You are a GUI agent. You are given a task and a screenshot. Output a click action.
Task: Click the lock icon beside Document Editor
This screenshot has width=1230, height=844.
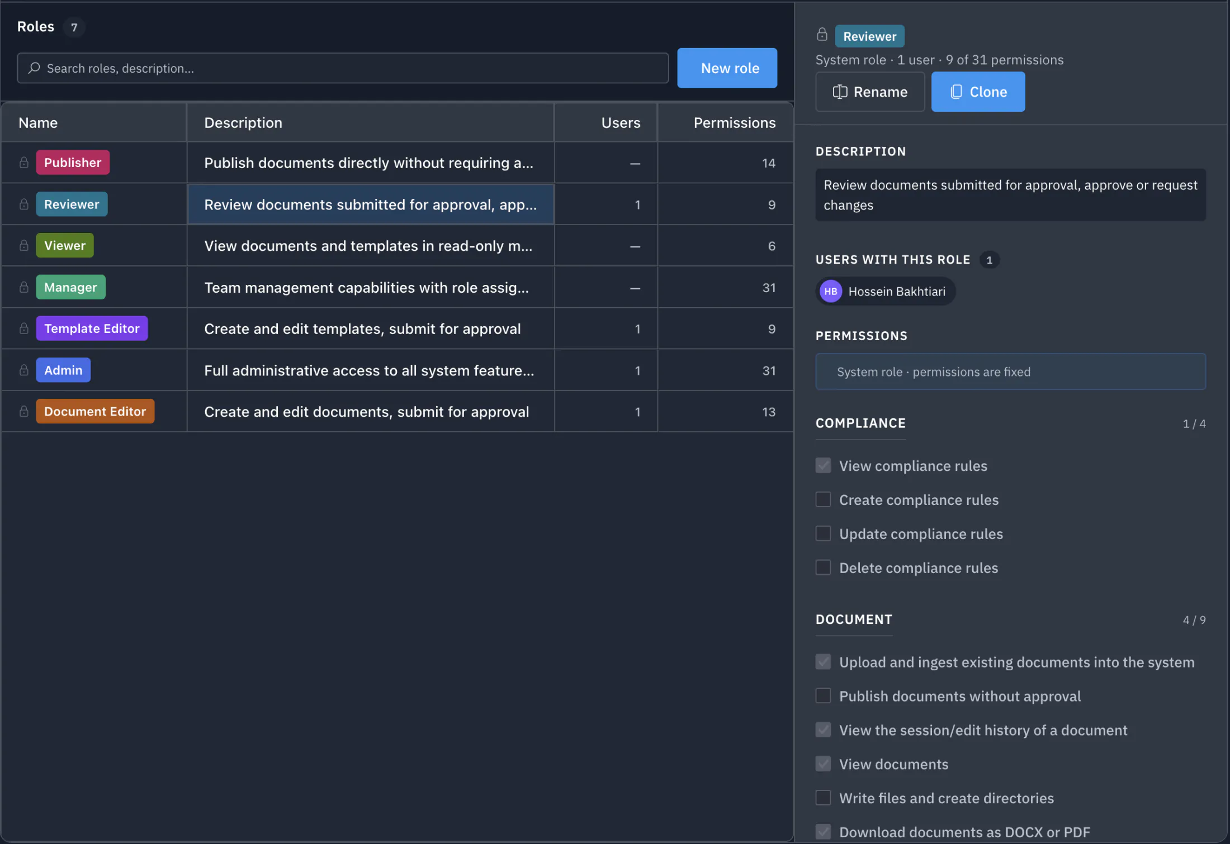(24, 411)
